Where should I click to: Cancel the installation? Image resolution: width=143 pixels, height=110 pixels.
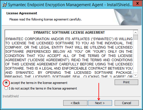click(x=127, y=103)
